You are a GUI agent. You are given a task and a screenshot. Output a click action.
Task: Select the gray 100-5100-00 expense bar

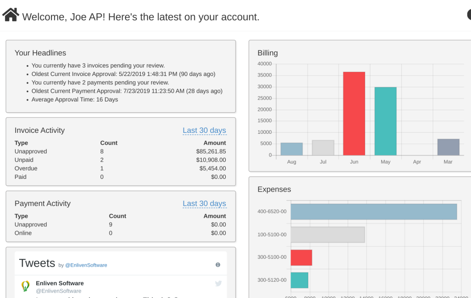327,234
